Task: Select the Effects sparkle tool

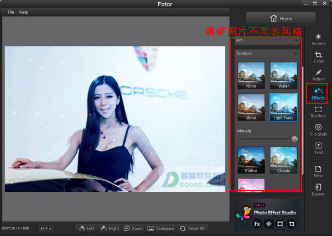Action: (318, 94)
